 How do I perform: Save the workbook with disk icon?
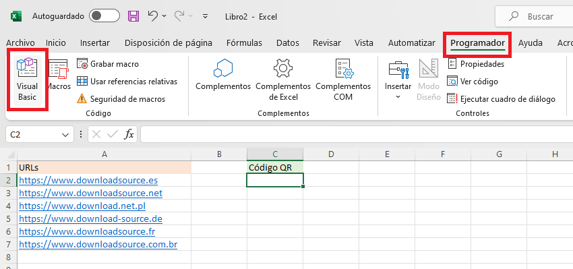133,16
